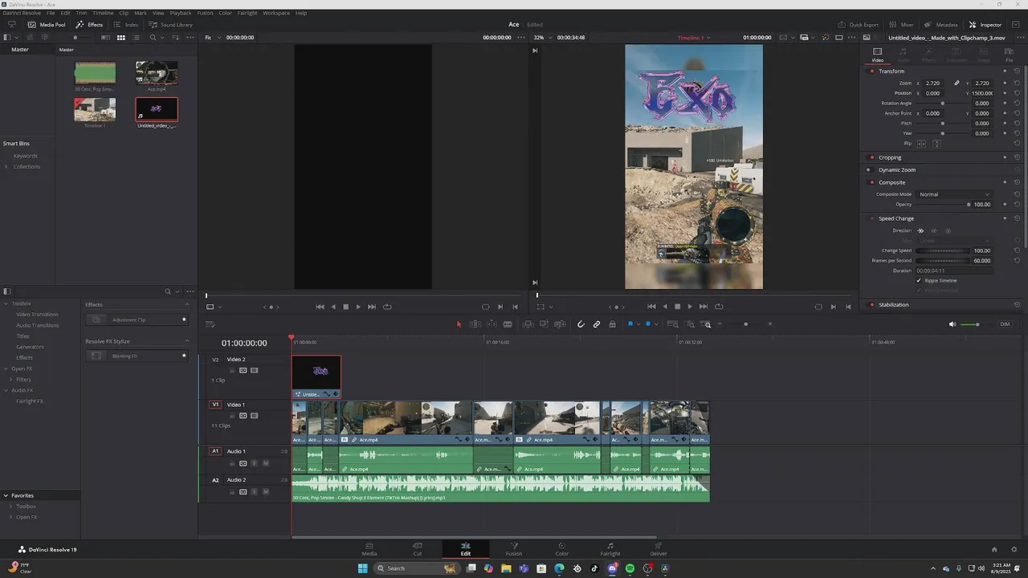This screenshot has height=578, width=1028.
Task: Open the Timeline 1 name dropdown
Action: (x=695, y=38)
